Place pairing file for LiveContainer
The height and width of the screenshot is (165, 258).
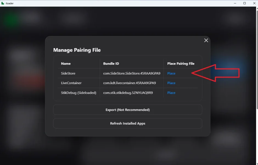tap(171, 83)
